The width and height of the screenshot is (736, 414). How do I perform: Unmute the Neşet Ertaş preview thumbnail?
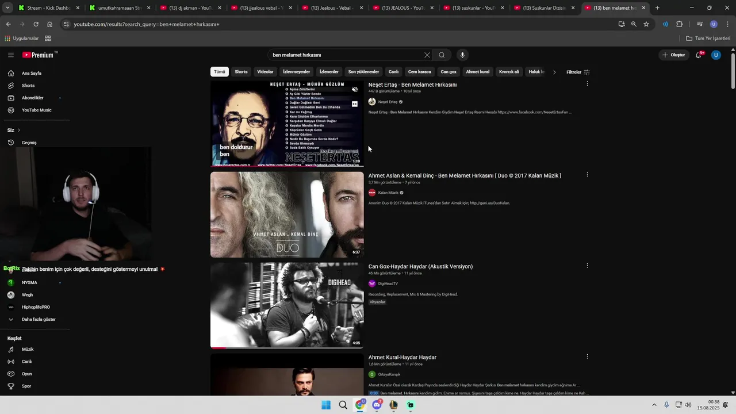[x=355, y=90]
